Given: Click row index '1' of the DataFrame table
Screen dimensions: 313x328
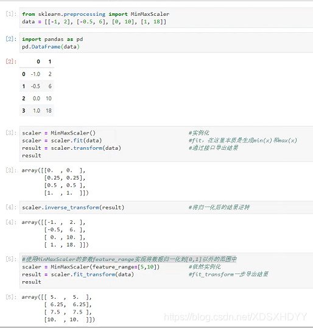Looking at the screenshot, I should [x=24, y=86].
